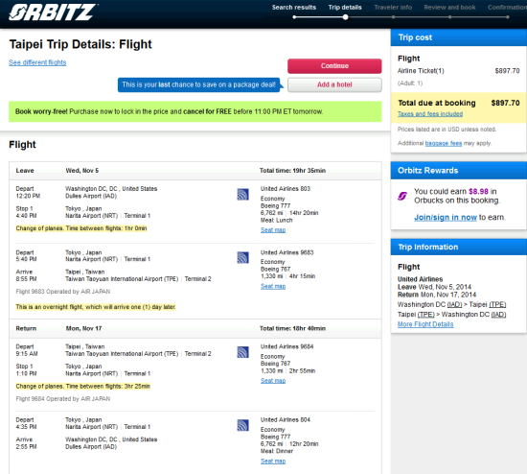Open Seat map for flight 803

click(273, 230)
